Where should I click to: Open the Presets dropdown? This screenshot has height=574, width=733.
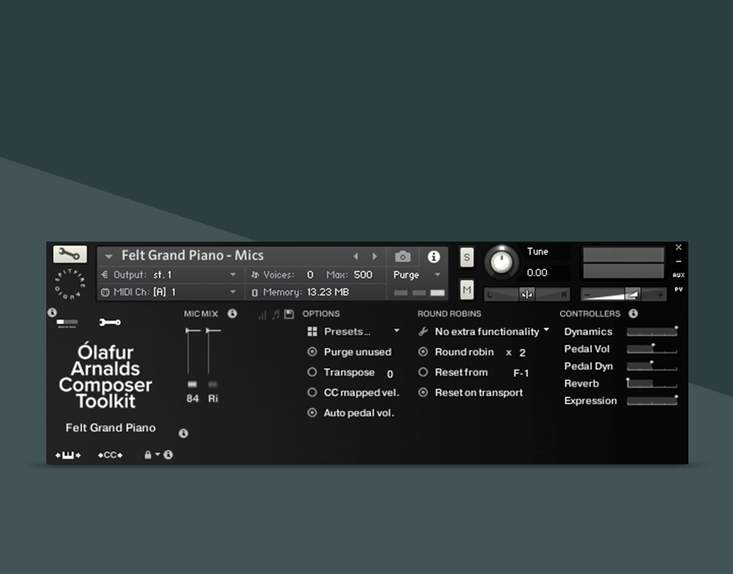point(353,332)
